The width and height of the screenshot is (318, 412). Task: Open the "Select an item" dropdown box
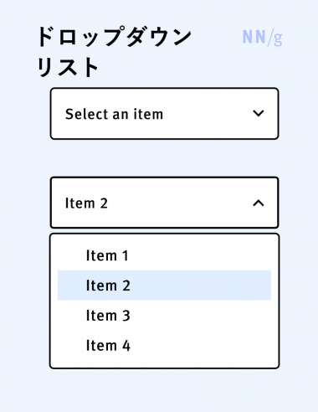pyautogui.click(x=165, y=114)
